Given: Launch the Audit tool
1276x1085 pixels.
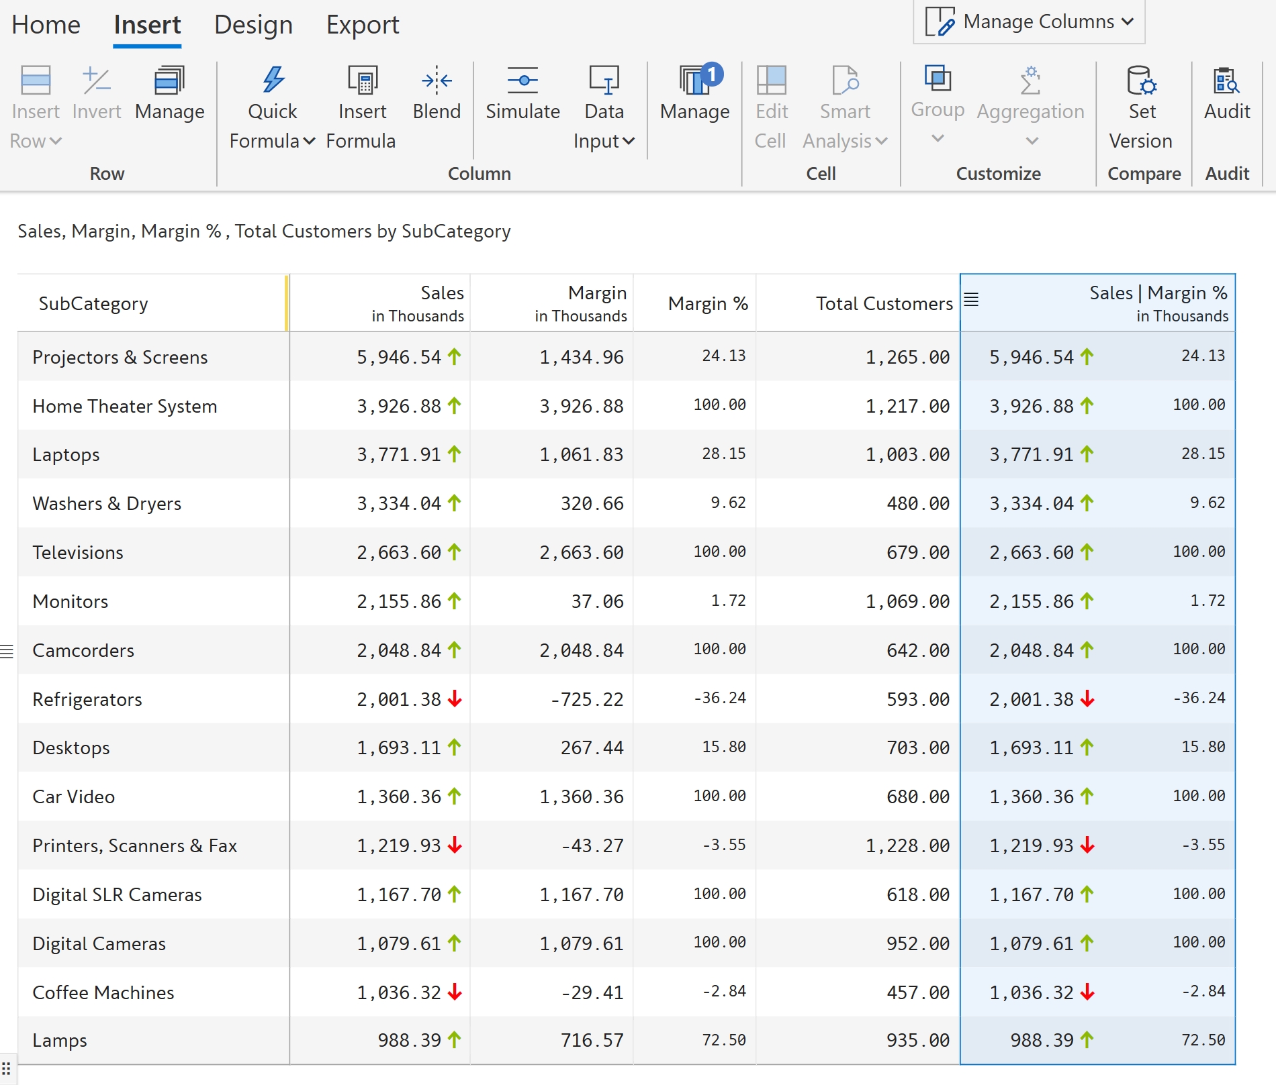Looking at the screenshot, I should (1226, 81).
